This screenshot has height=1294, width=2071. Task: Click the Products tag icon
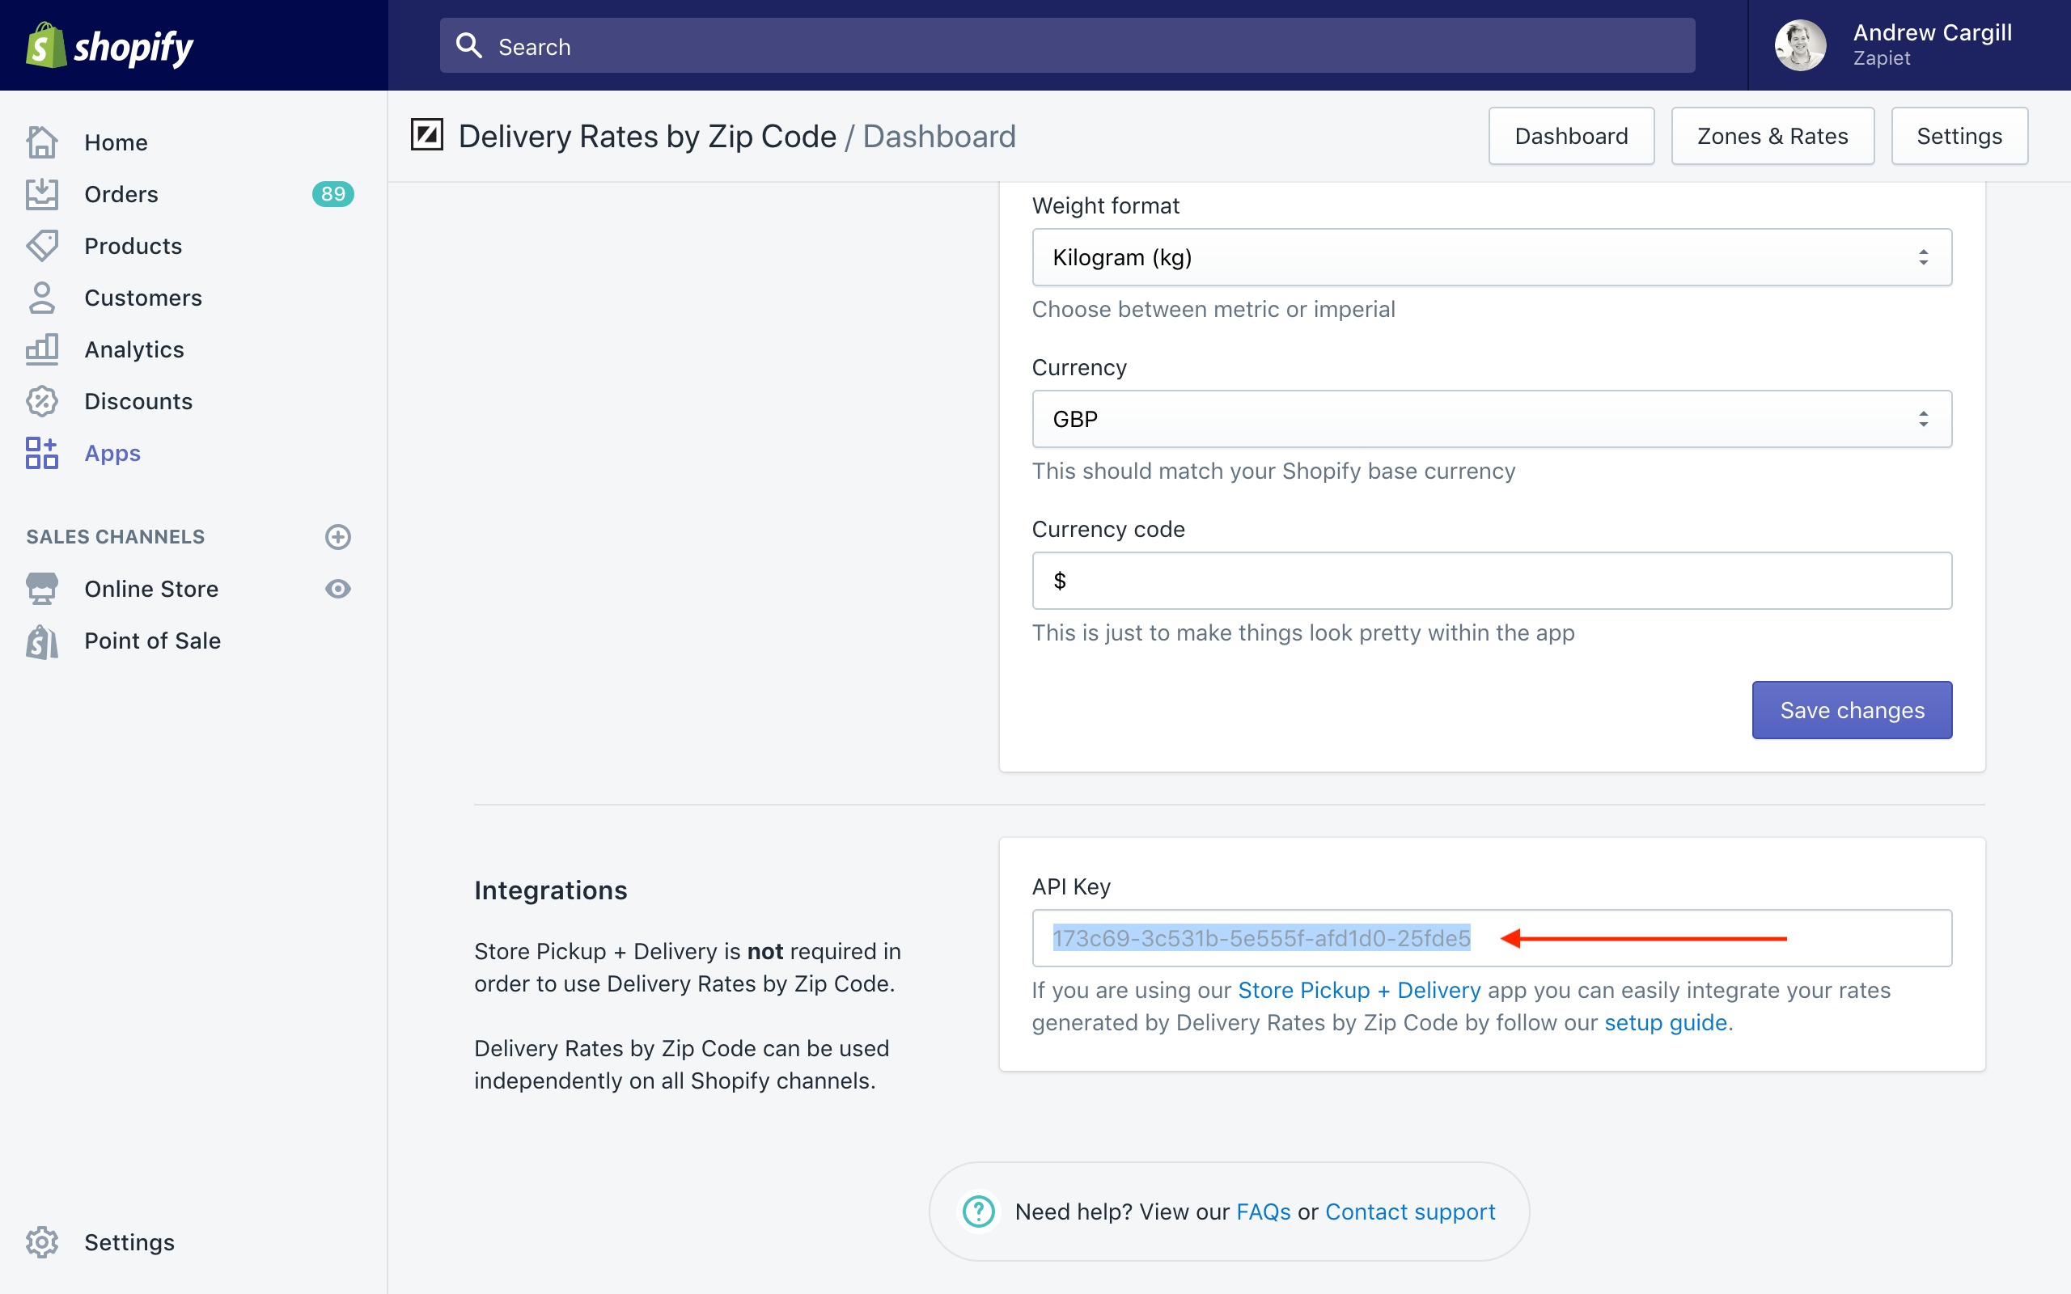click(x=42, y=246)
